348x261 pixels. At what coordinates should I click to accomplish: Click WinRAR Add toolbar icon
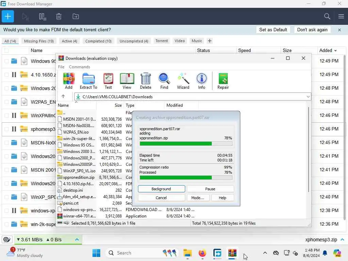pyautogui.click(x=69, y=81)
